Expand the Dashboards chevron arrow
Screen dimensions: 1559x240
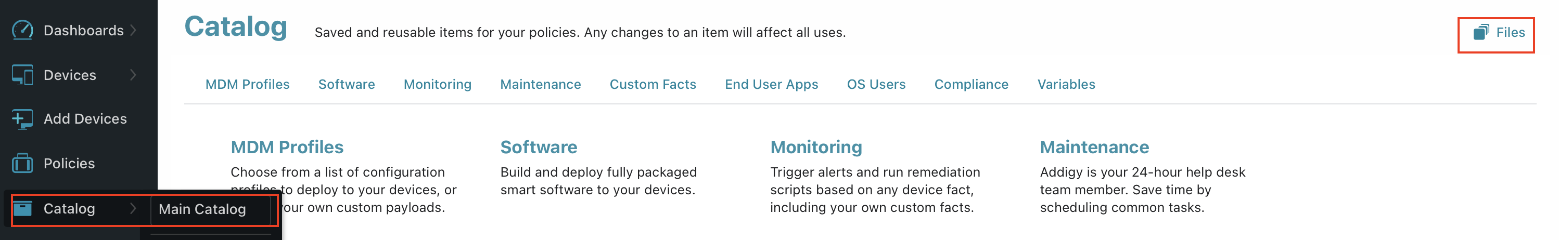coord(133,30)
